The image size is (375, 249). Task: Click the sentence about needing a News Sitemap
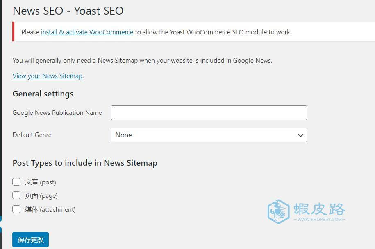(x=142, y=61)
